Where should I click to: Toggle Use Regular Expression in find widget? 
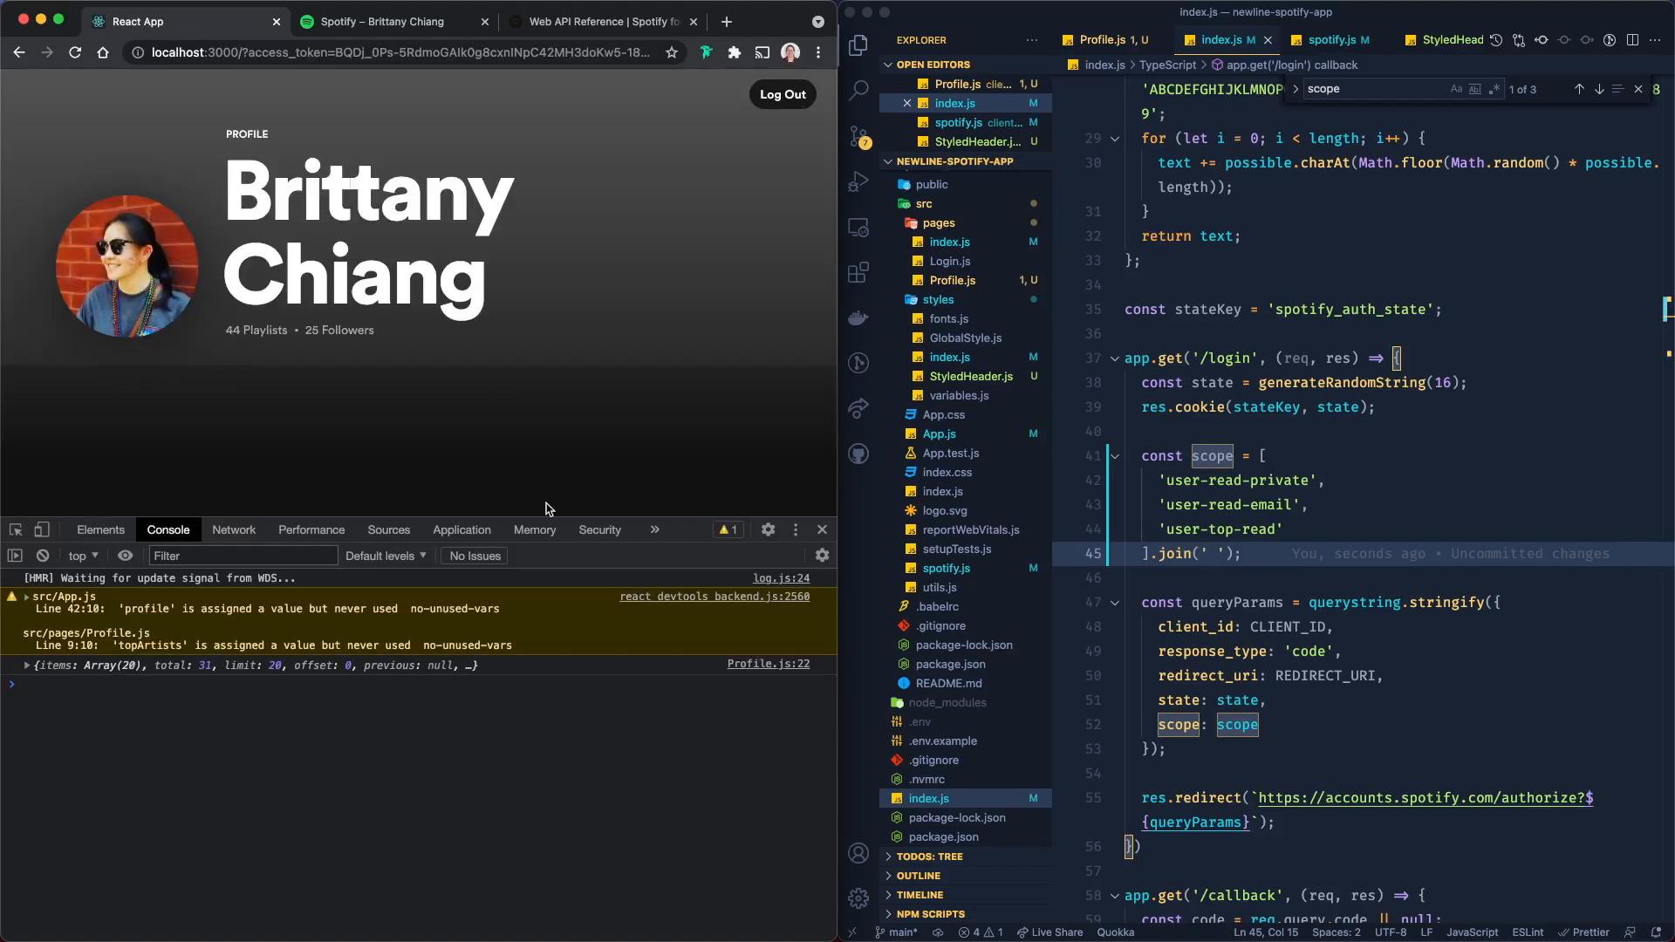(x=1494, y=89)
